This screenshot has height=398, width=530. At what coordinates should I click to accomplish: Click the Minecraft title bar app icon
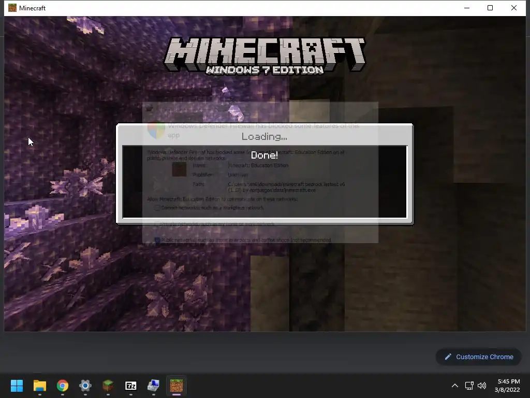12,8
